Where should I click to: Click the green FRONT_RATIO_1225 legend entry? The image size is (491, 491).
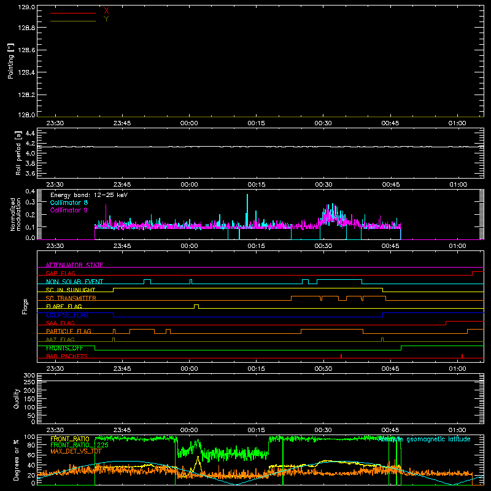click(x=80, y=445)
